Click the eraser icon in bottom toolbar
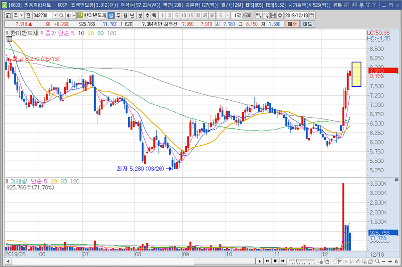Screen dimensions: 402x267 pos(364,261)
